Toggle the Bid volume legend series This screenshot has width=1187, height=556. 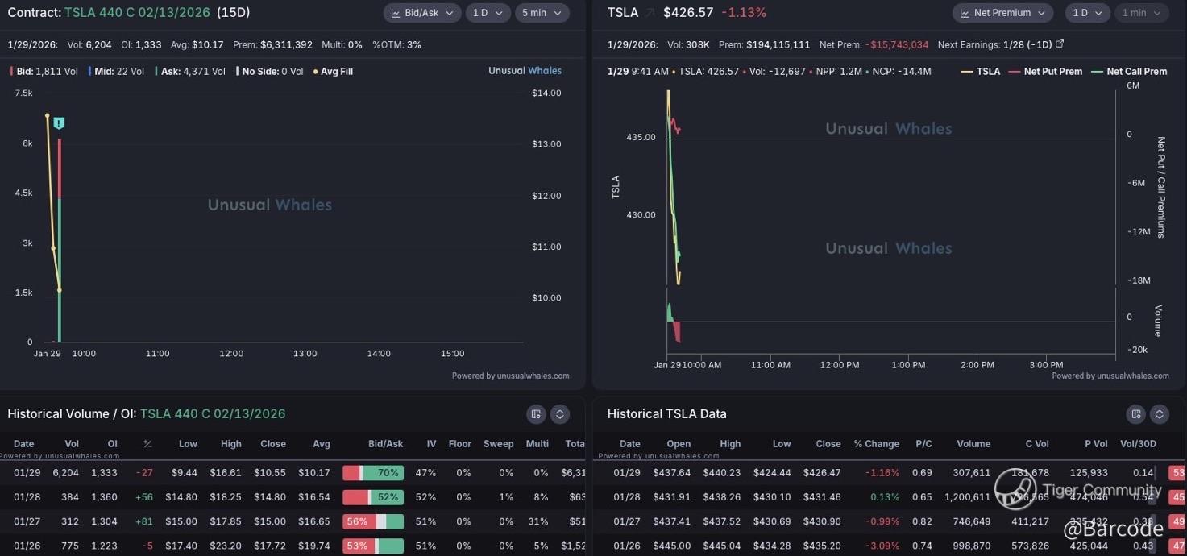click(44, 71)
